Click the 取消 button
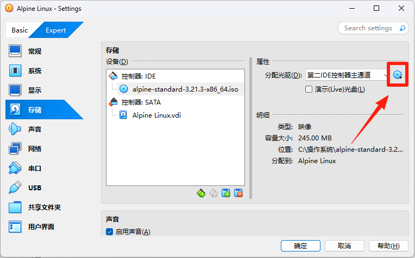The height and width of the screenshot is (258, 415). click(344, 246)
